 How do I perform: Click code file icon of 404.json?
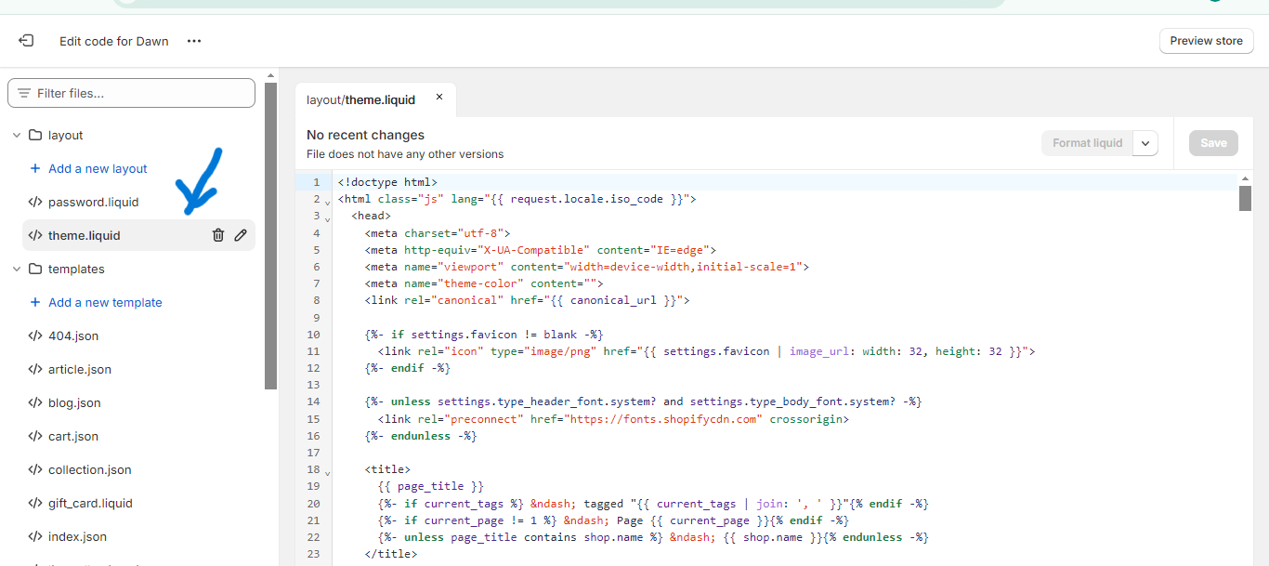coord(35,336)
